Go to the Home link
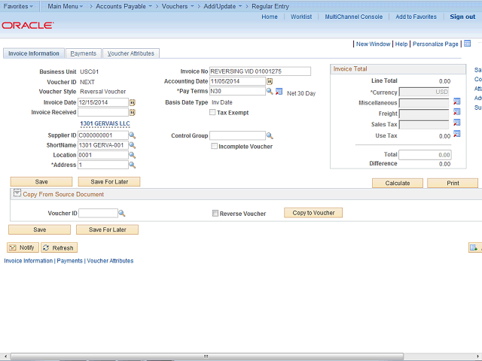Screen dimensions: 482x361 pos(270,17)
